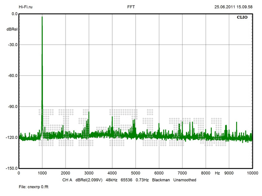
Task: Click the 2000 tick on the frequency axis
Action: (65, 173)
